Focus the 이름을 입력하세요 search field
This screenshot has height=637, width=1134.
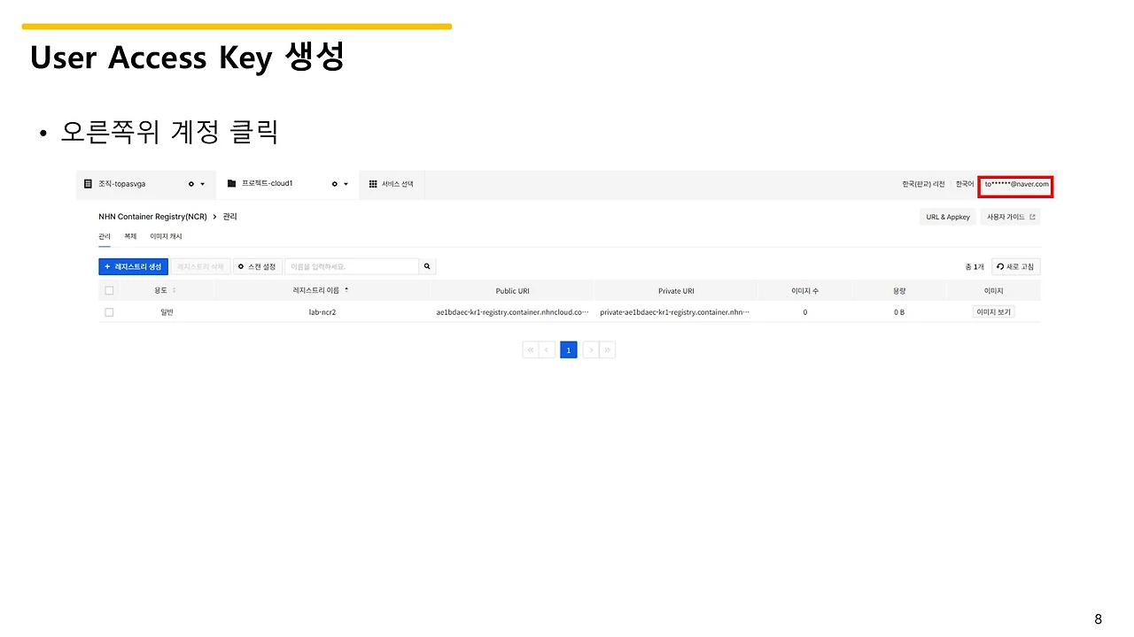click(352, 266)
